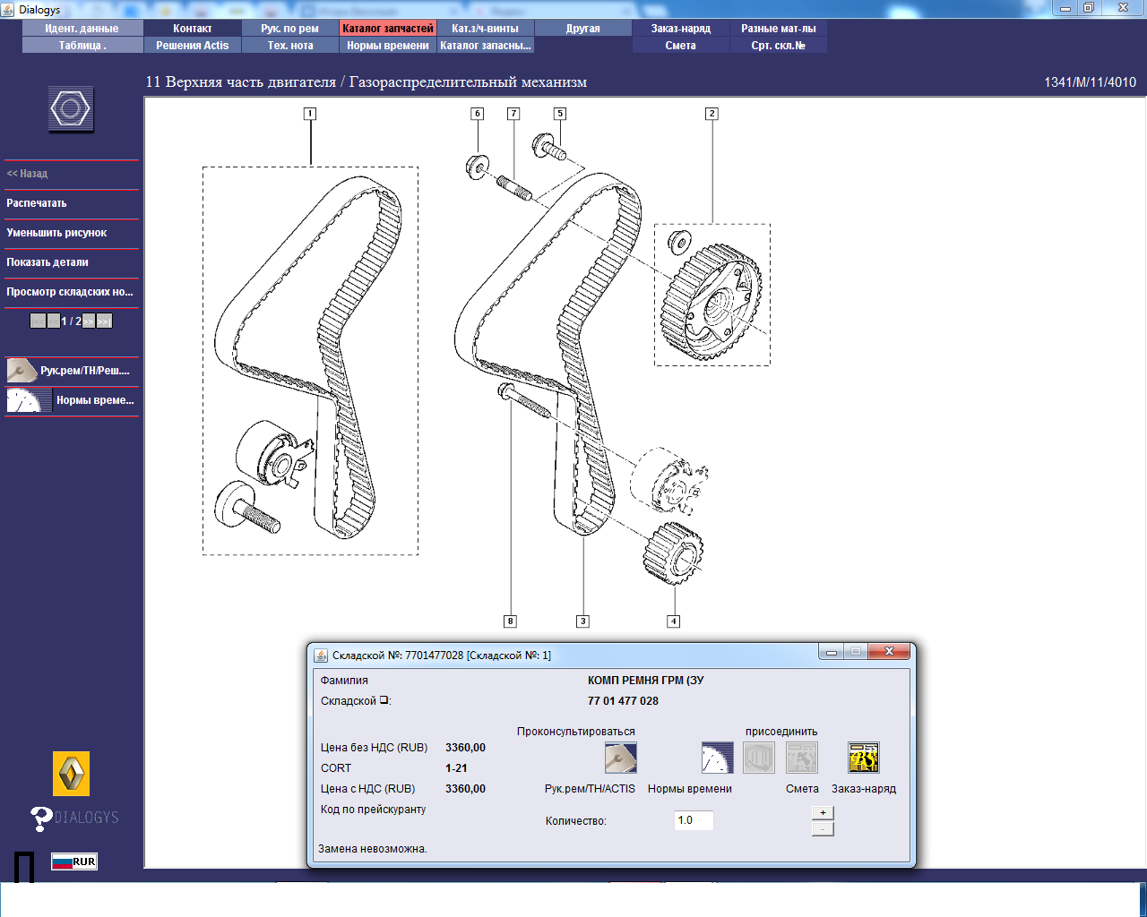1147x917 pixels.
Task: Open the Тех. нота tab
Action: click(290, 46)
